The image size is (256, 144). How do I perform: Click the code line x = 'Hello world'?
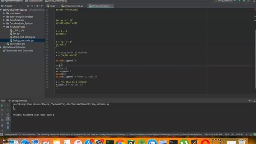pos(66,55)
